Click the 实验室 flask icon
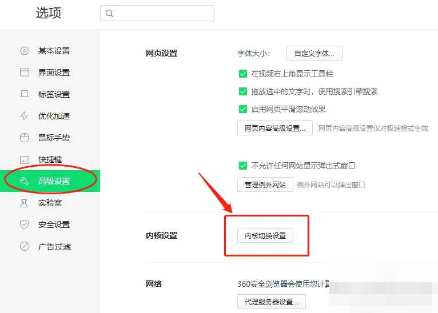 [24, 203]
